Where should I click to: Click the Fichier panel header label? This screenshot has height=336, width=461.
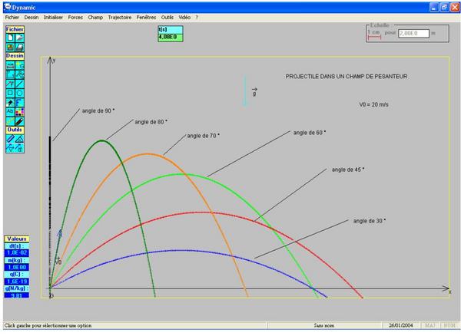tap(15, 29)
